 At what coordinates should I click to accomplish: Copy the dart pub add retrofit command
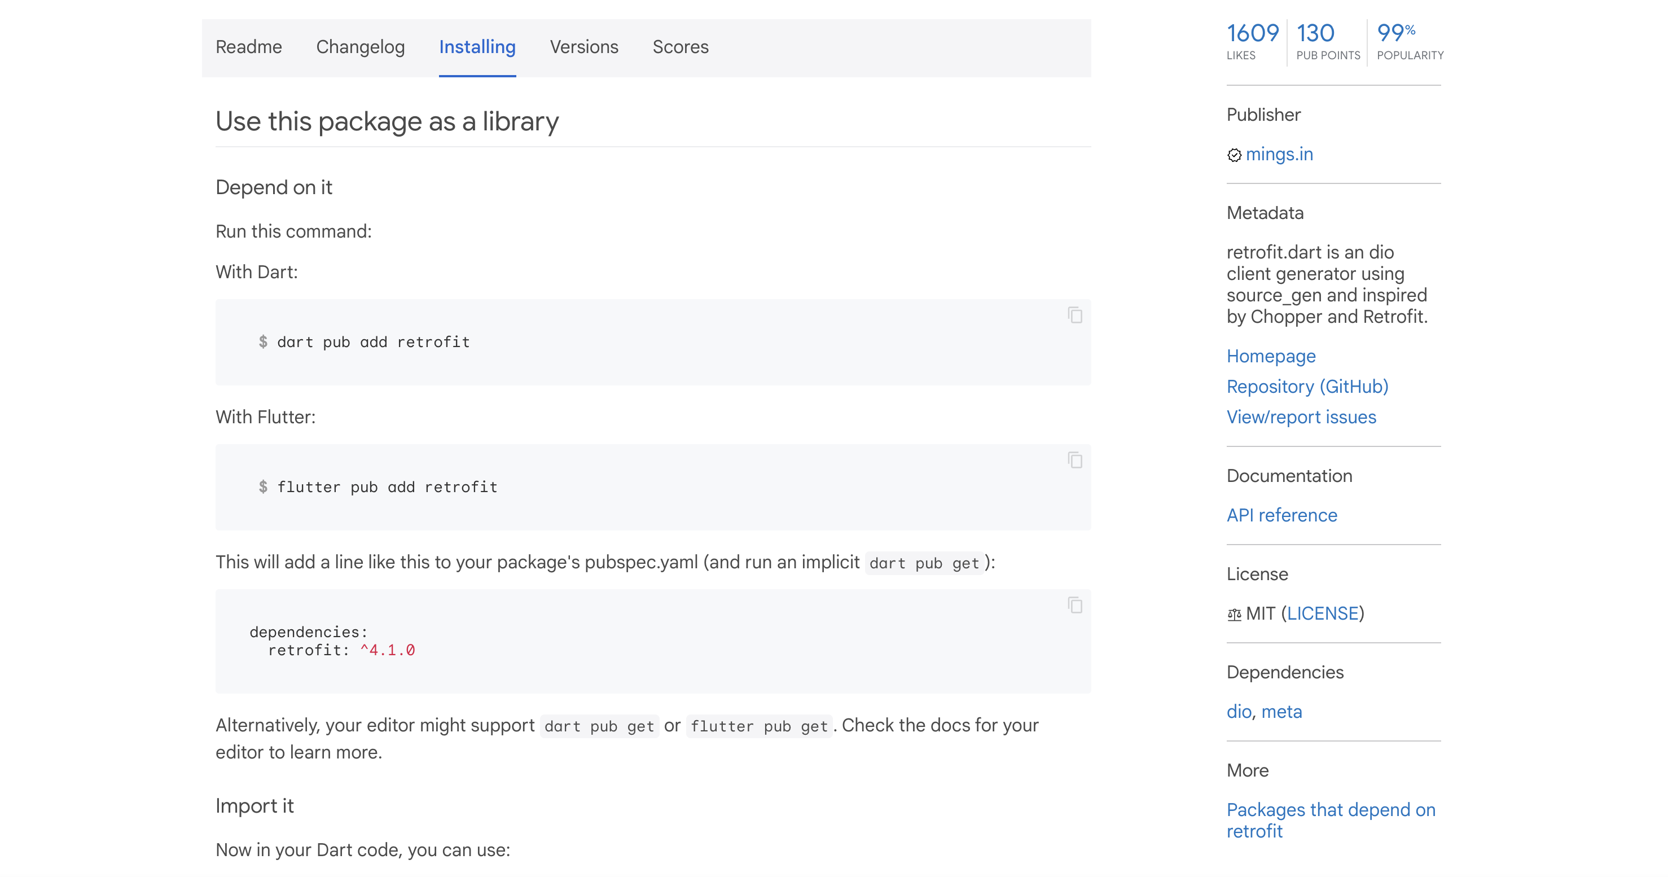1074,315
